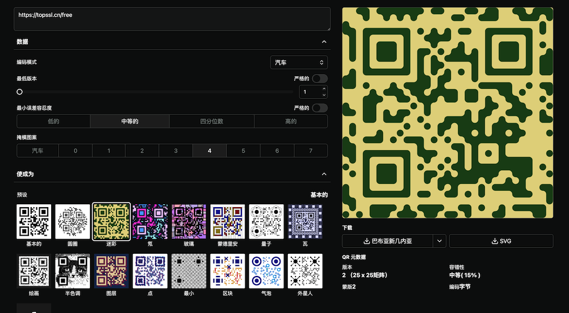569x313 pixels.
Task: Set error tolerance to 高的
Action: 291,121
